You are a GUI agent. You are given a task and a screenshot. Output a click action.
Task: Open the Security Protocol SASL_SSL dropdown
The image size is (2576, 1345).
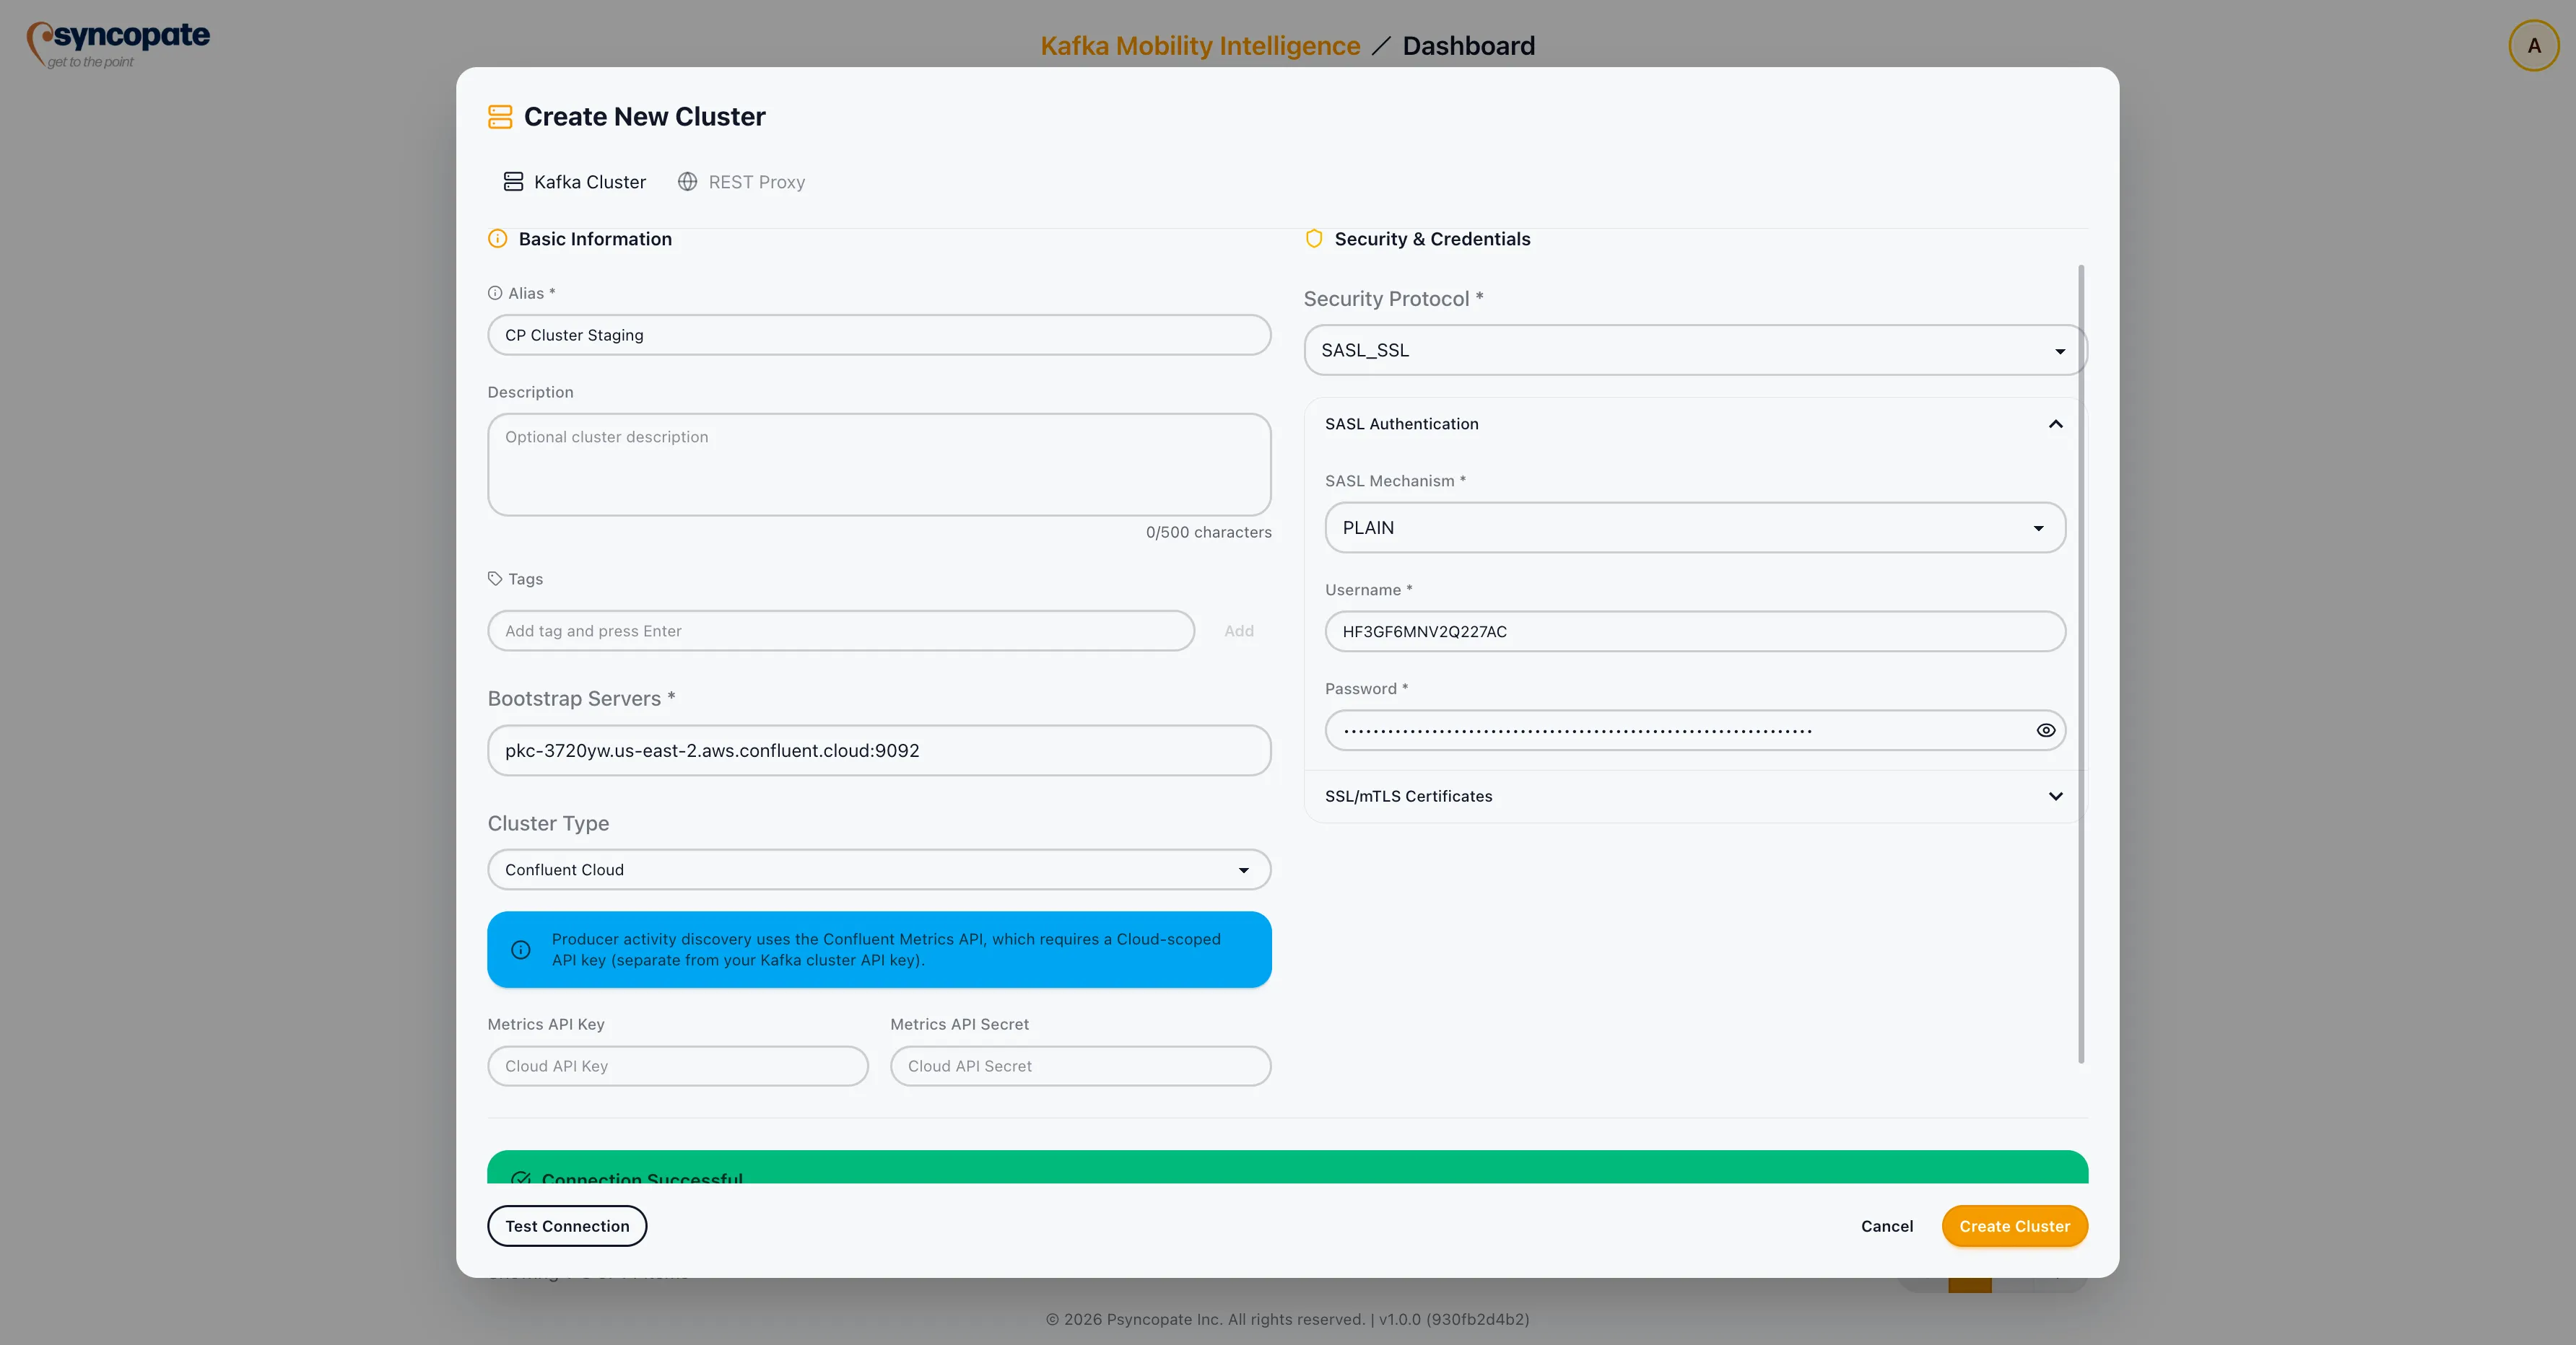coord(1694,351)
